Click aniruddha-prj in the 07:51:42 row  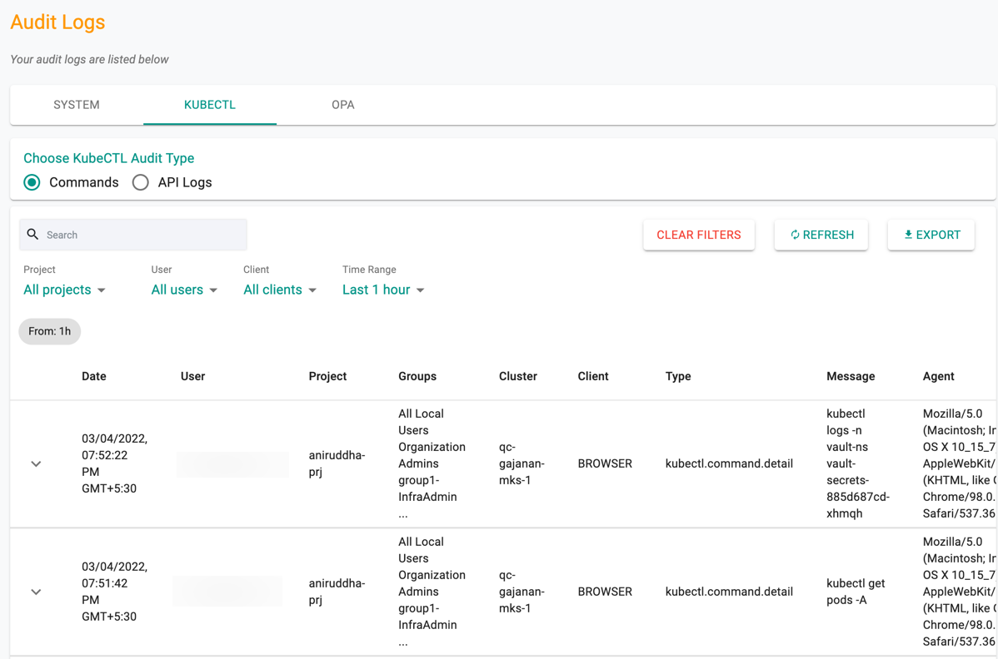pyautogui.click(x=337, y=592)
